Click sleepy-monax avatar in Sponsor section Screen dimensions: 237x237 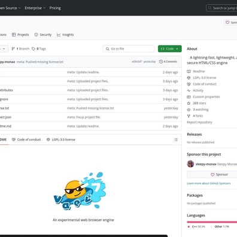pyautogui.click(x=190, y=164)
